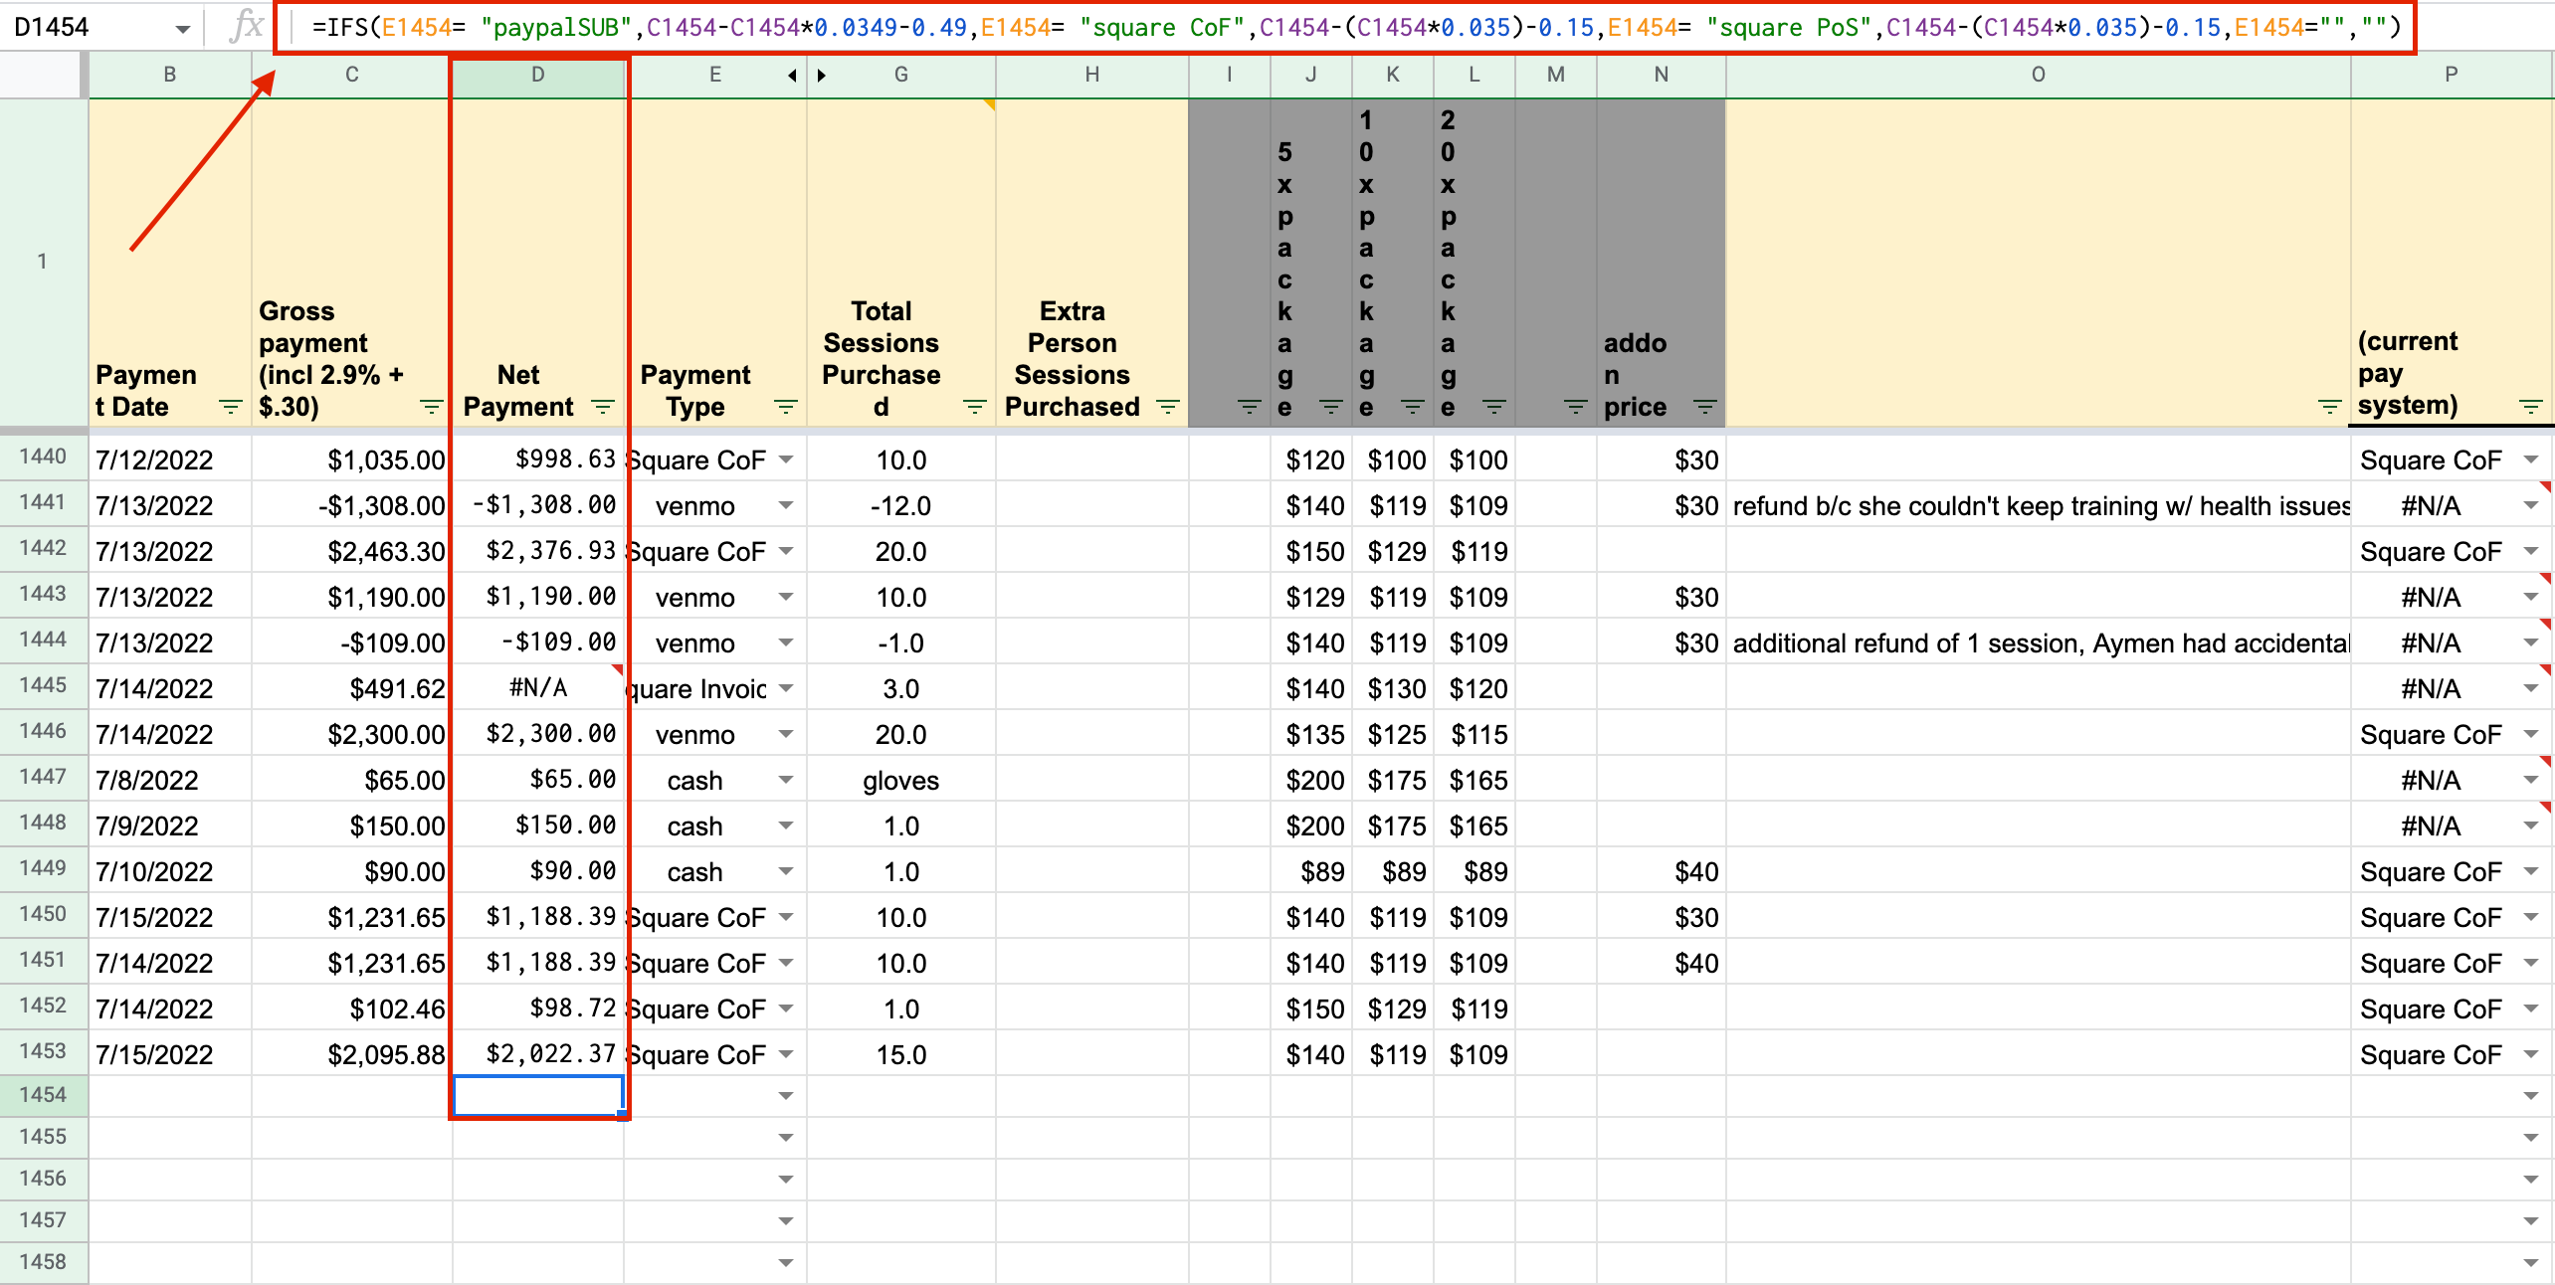Open the Name Box dropdown arrow

coord(183,28)
